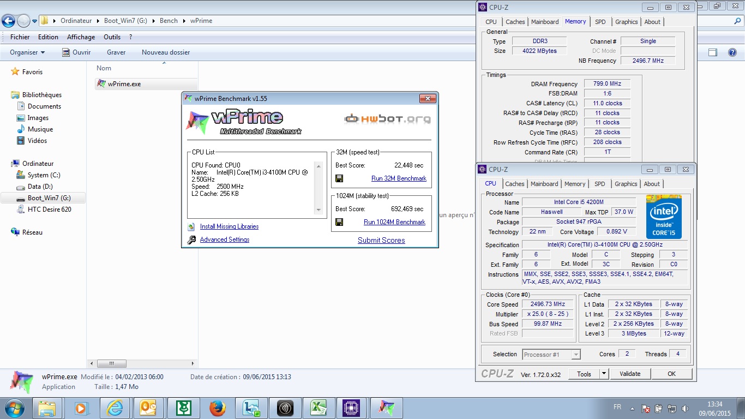
Task: Run the 32M Benchmark
Action: [x=399, y=178]
